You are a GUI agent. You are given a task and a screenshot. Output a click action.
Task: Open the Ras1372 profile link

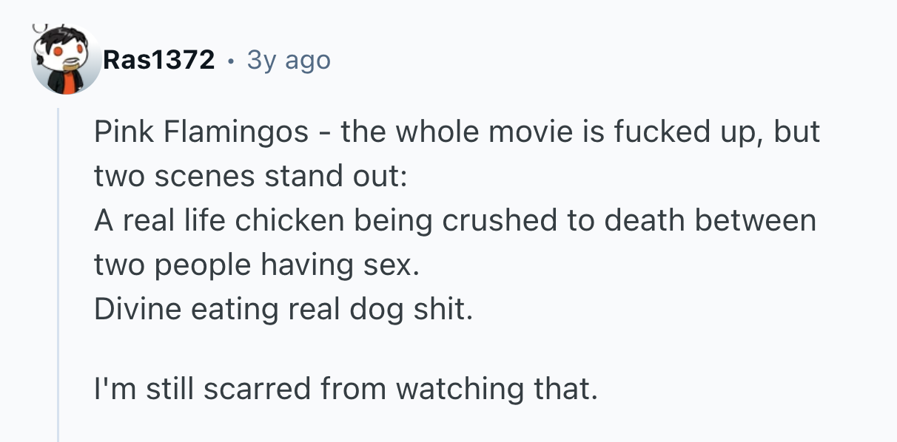click(159, 60)
